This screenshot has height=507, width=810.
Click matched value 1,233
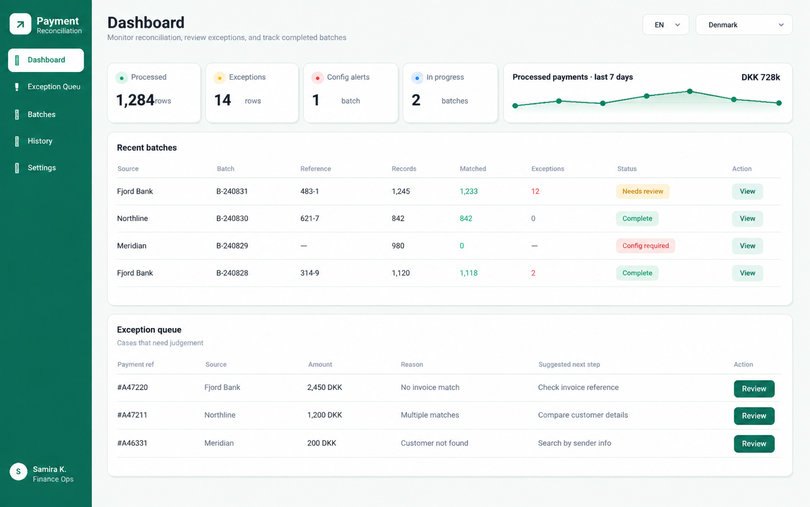(x=468, y=191)
